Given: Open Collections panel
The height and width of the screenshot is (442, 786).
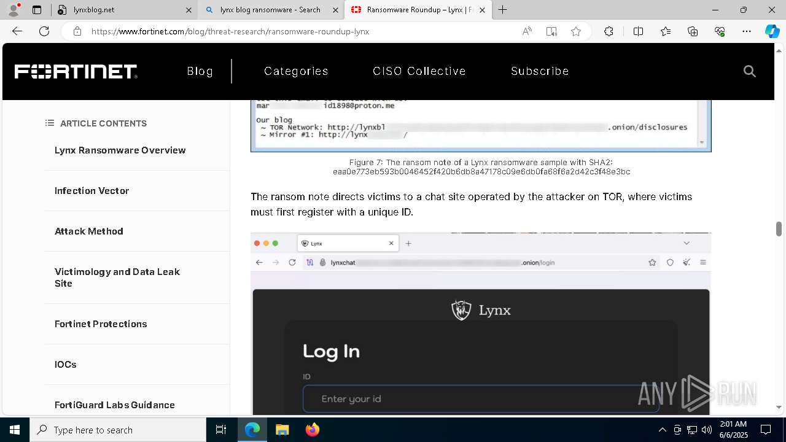Looking at the screenshot, I should point(693,31).
